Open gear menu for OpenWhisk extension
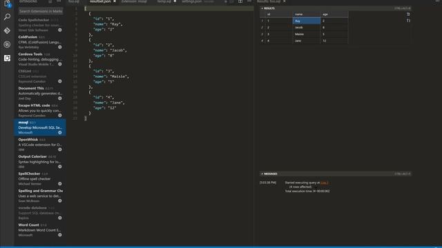This screenshot has height=248, width=442. [x=60, y=149]
